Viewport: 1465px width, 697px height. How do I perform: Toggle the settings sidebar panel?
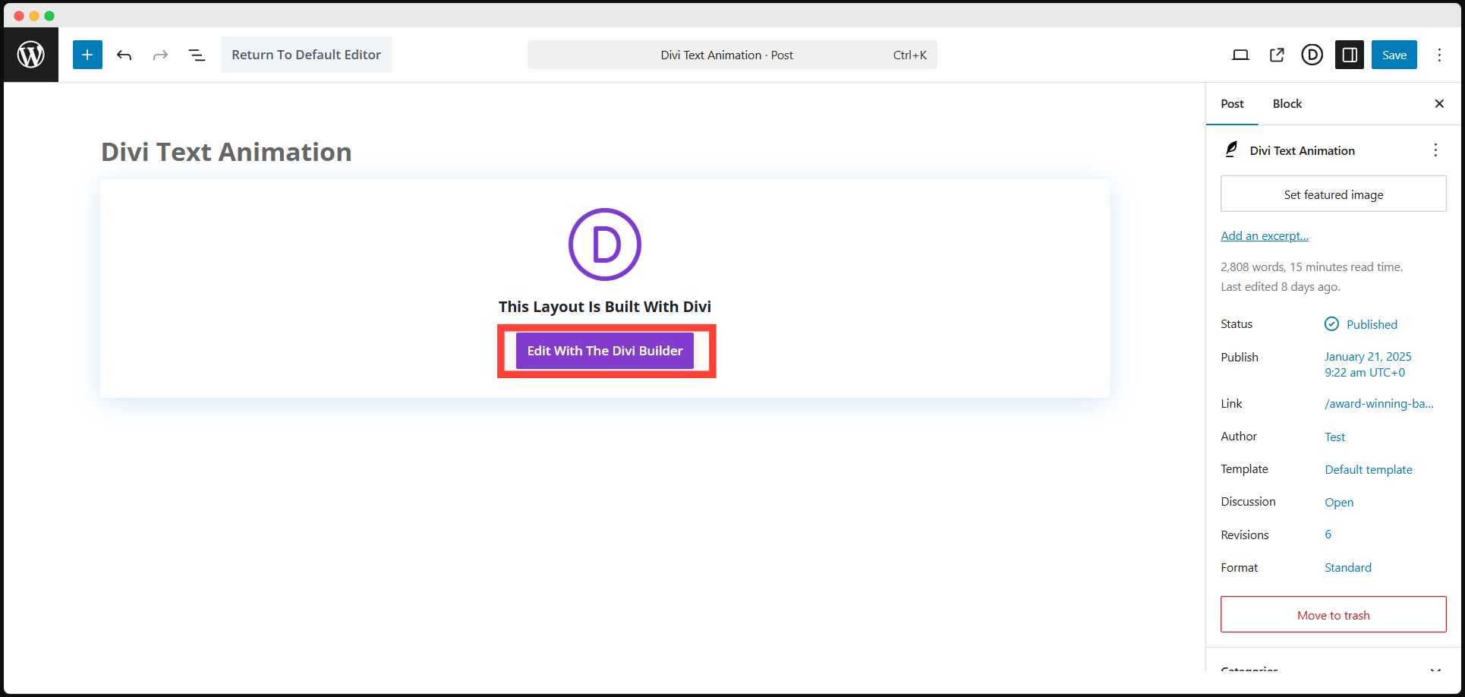click(1350, 55)
